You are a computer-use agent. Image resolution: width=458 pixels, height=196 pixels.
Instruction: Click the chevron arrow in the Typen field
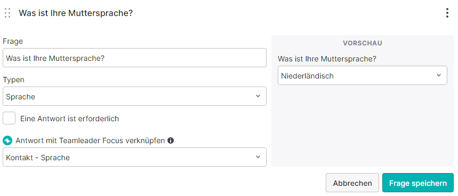click(258, 96)
